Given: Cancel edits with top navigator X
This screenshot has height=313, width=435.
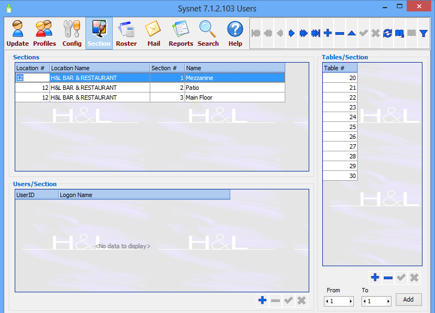Looking at the screenshot, I should (375, 33).
